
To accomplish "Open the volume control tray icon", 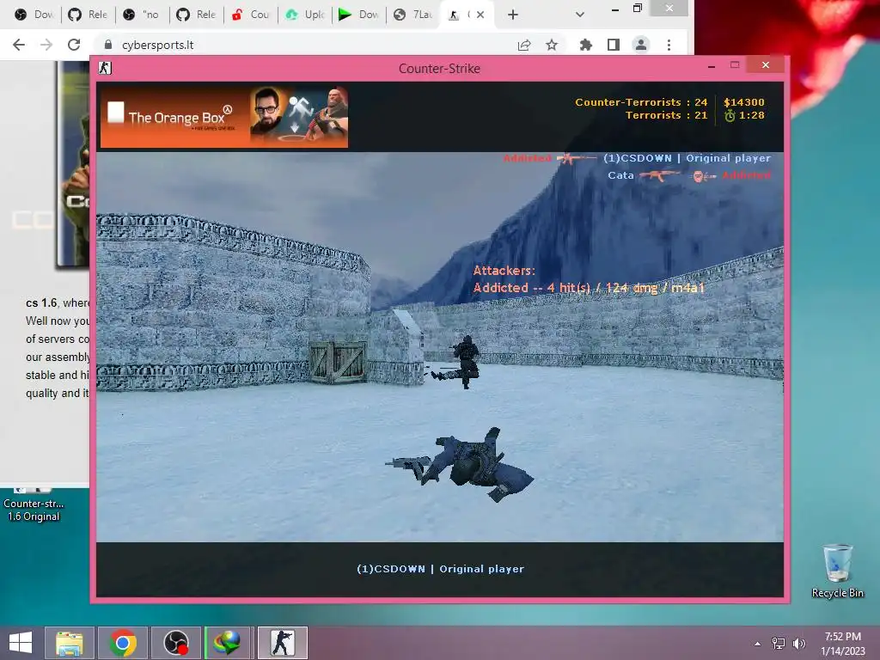I will coord(799,643).
